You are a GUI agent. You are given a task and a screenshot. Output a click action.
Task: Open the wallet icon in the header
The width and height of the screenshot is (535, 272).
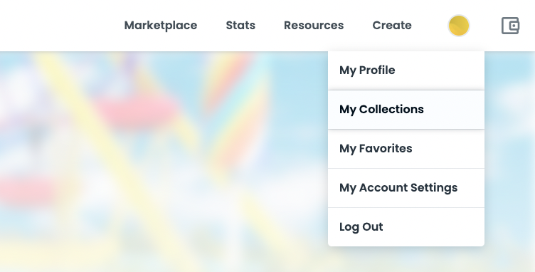510,26
